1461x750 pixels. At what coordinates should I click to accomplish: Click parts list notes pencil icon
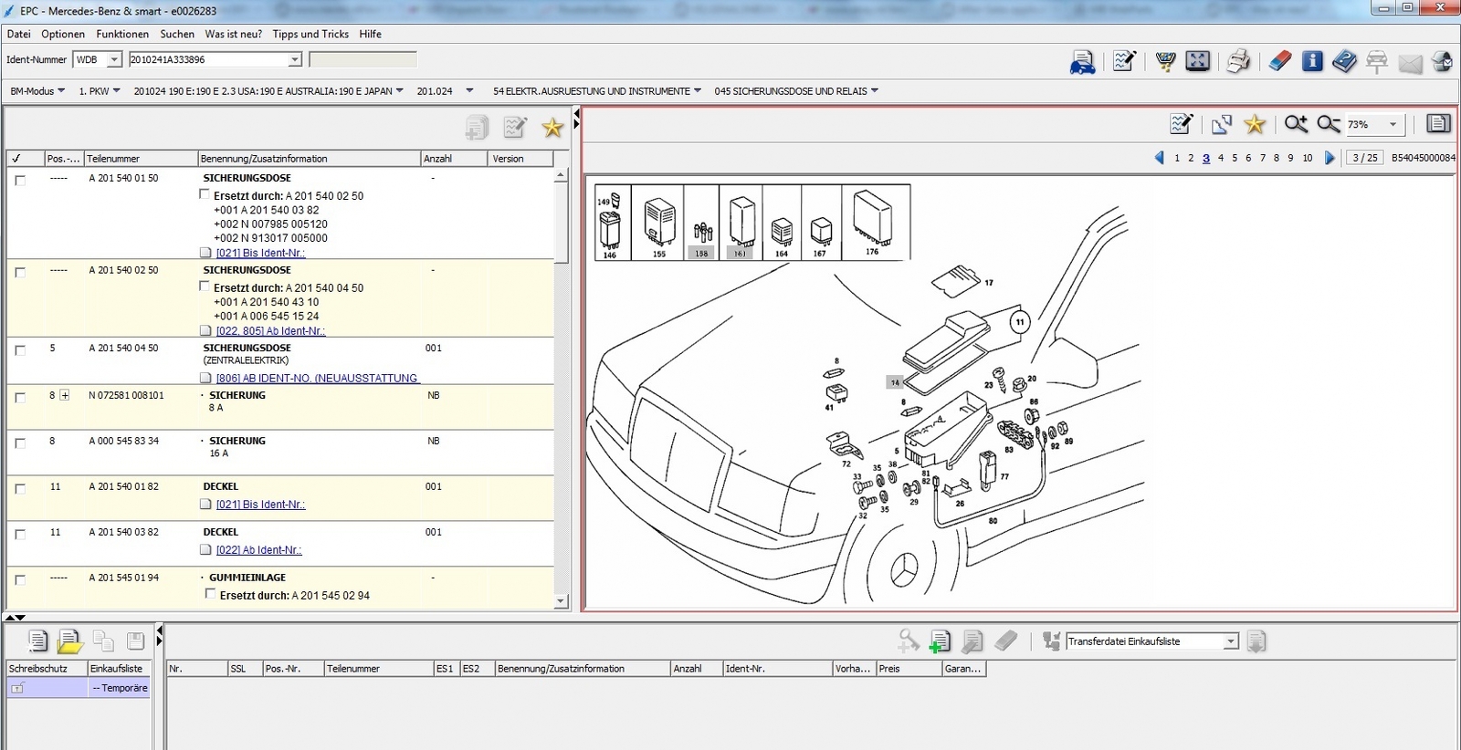point(515,128)
